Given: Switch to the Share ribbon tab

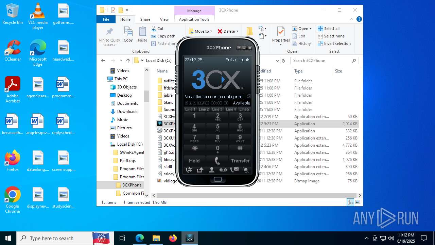Looking at the screenshot, I should [145, 19].
